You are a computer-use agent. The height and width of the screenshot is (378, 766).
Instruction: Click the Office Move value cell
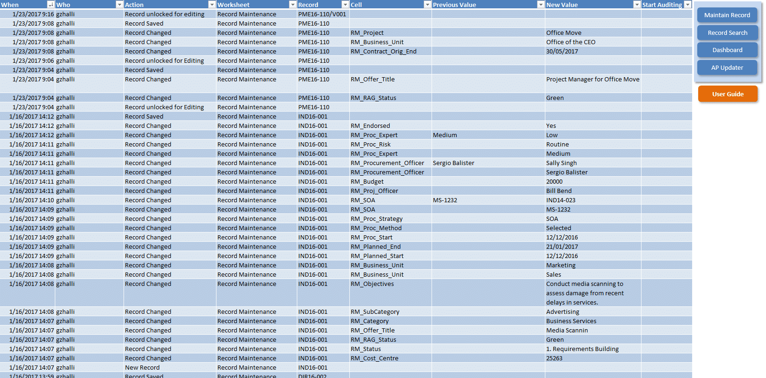coord(593,33)
